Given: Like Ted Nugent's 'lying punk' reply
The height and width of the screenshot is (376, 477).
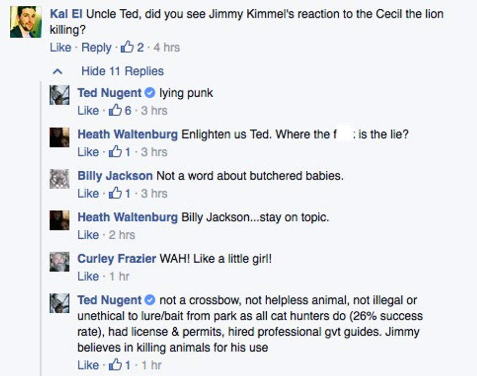Looking at the screenshot, I should pyautogui.click(x=88, y=110).
